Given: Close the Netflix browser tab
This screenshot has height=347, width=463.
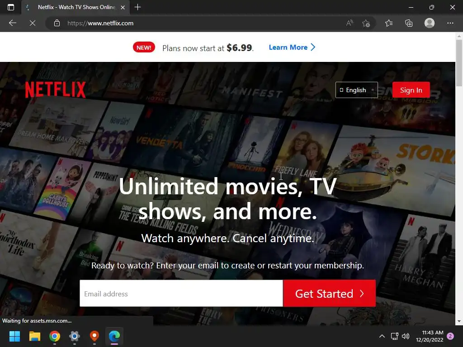Looking at the screenshot, I should (123, 7).
